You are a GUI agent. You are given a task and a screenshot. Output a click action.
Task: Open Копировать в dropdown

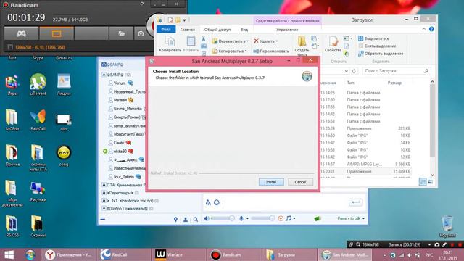(x=230, y=51)
